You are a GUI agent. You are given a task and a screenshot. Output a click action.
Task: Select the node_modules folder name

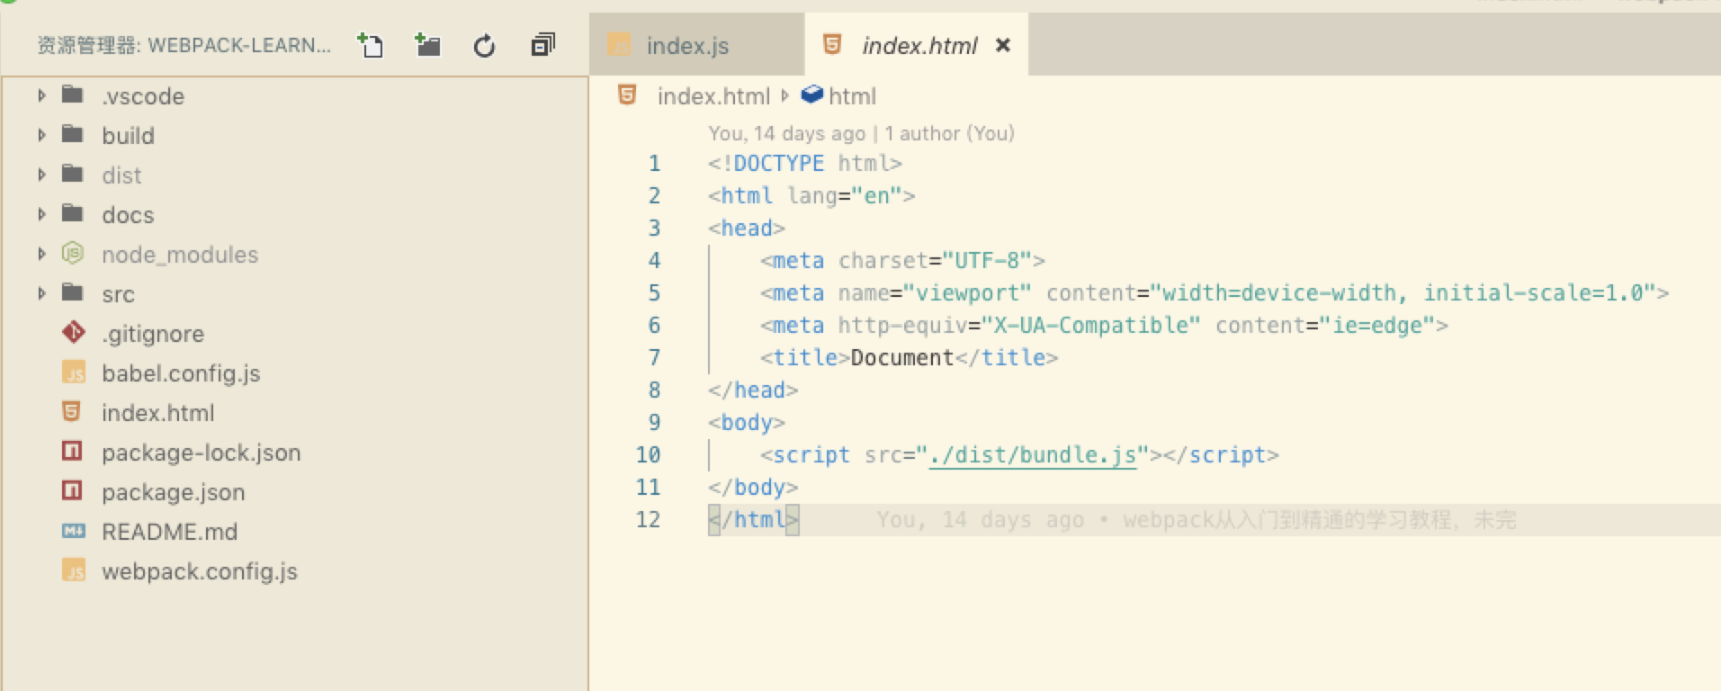pyautogui.click(x=180, y=255)
